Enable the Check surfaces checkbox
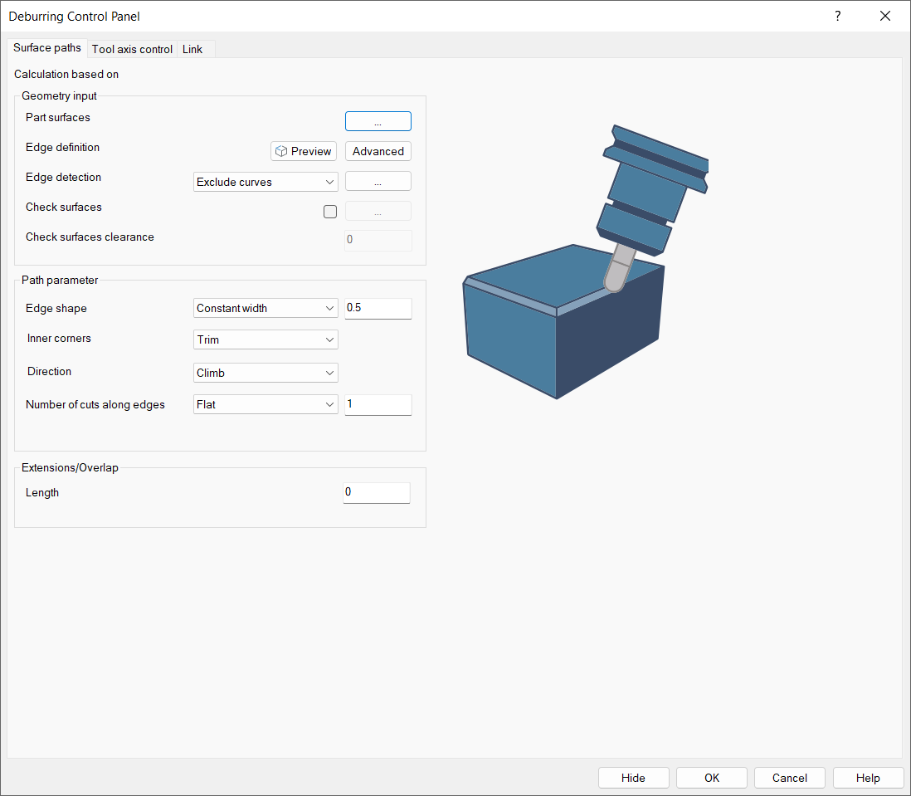Image resolution: width=911 pixels, height=796 pixels. tap(330, 212)
